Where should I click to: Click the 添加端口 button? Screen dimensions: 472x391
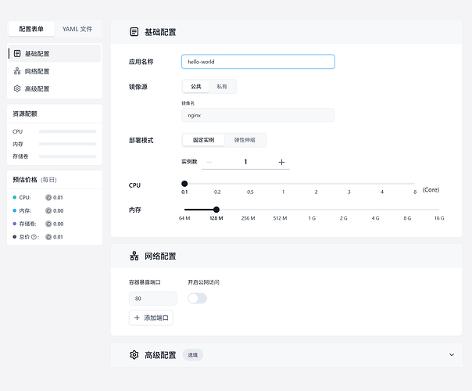[152, 317]
